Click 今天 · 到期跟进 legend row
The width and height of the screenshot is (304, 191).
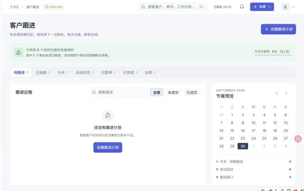253,162
